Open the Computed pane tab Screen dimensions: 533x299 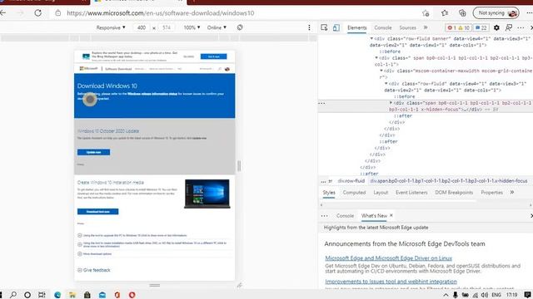(x=354, y=193)
